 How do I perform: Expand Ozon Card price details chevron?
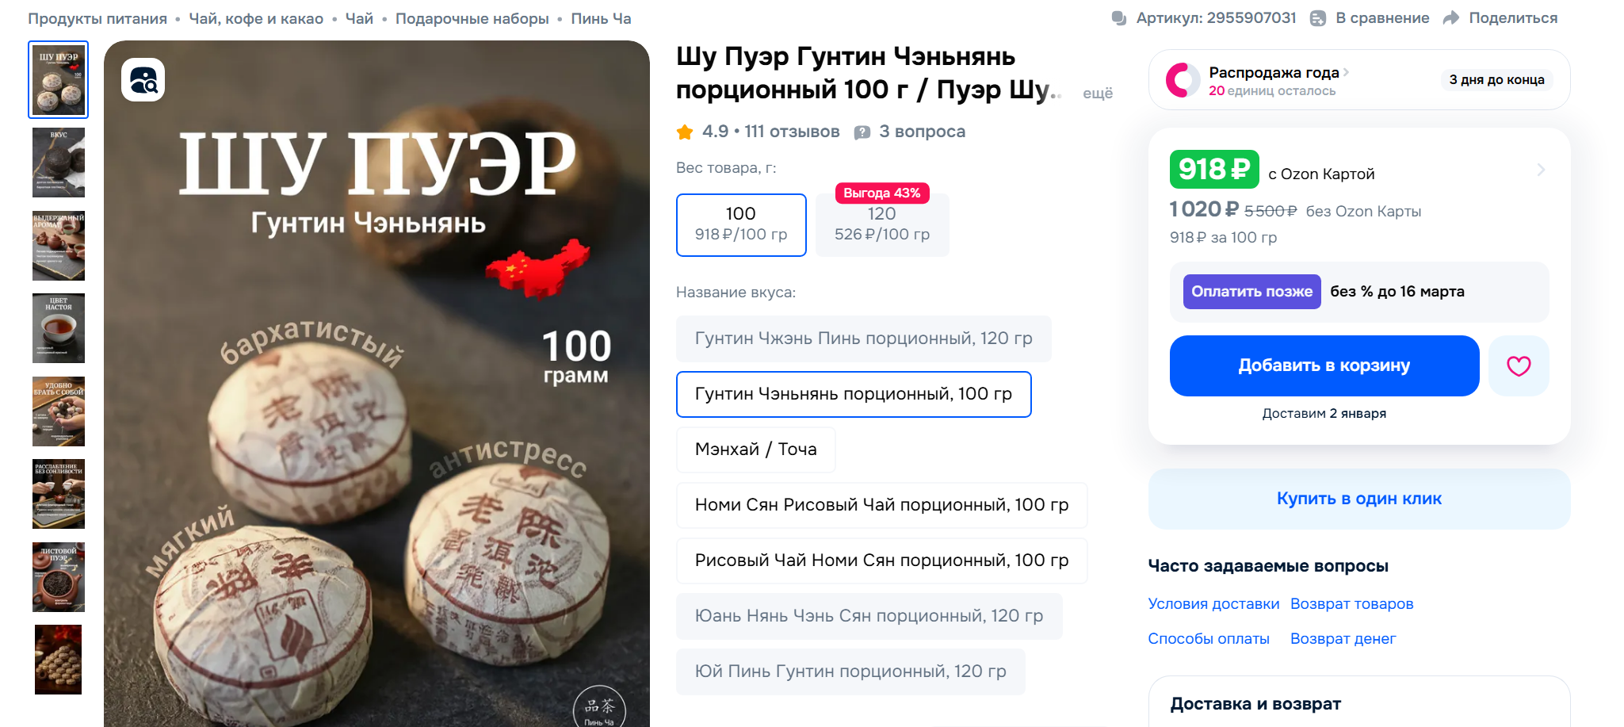1541,170
